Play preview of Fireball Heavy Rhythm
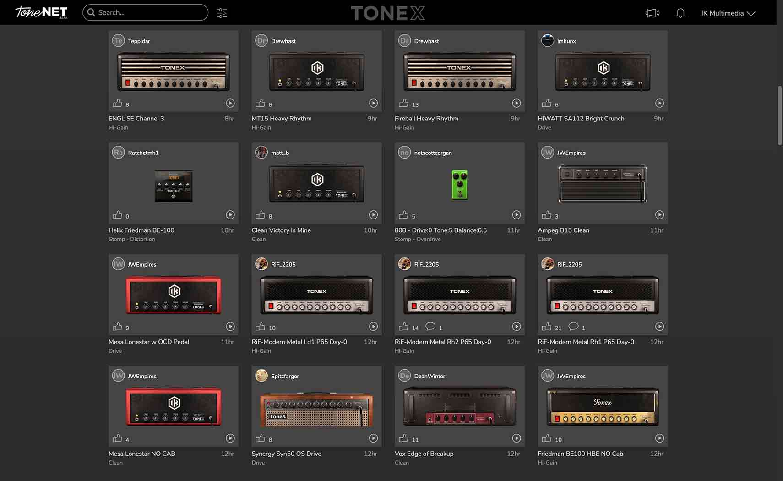The image size is (783, 481). click(x=517, y=103)
